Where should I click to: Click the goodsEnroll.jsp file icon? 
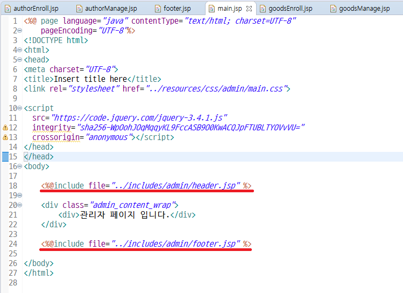click(263, 9)
